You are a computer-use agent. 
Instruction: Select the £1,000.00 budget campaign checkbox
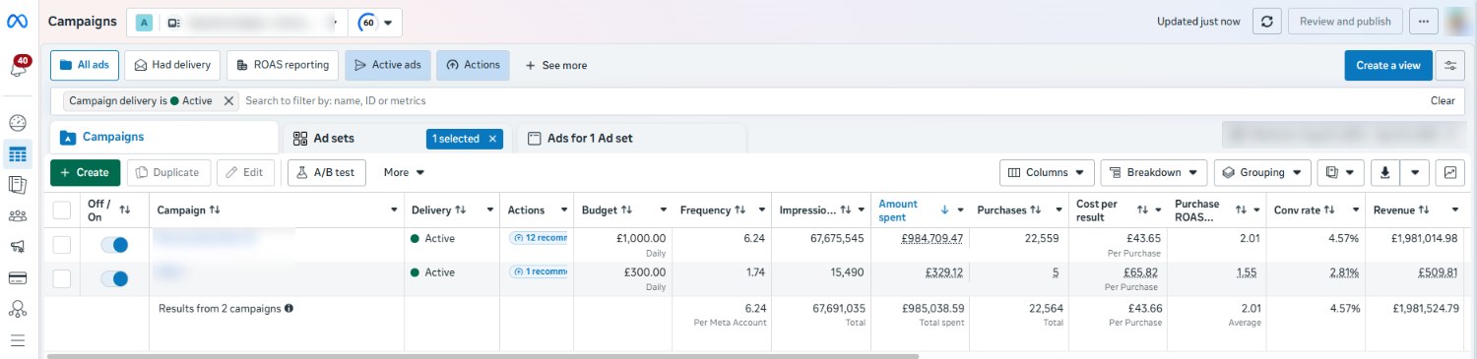[x=61, y=244]
